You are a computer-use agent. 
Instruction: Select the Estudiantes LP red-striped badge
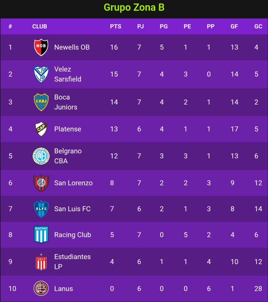tap(41, 262)
